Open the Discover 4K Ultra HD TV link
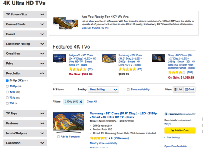The image size is (203, 148). [x=95, y=28]
